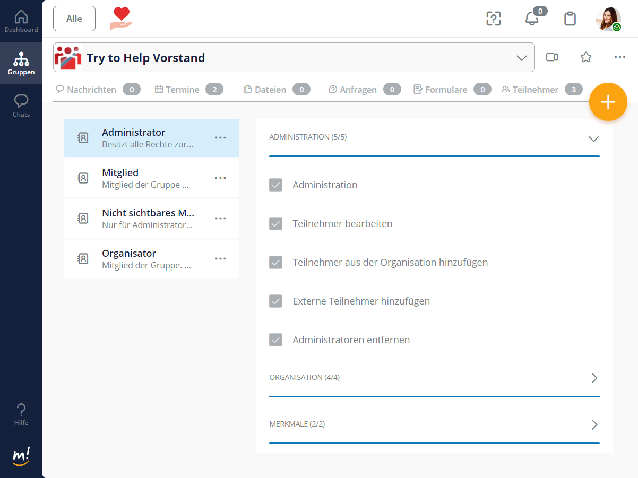This screenshot has width=638, height=478.
Task: Mark group as favorite with star icon
Action: (x=586, y=57)
